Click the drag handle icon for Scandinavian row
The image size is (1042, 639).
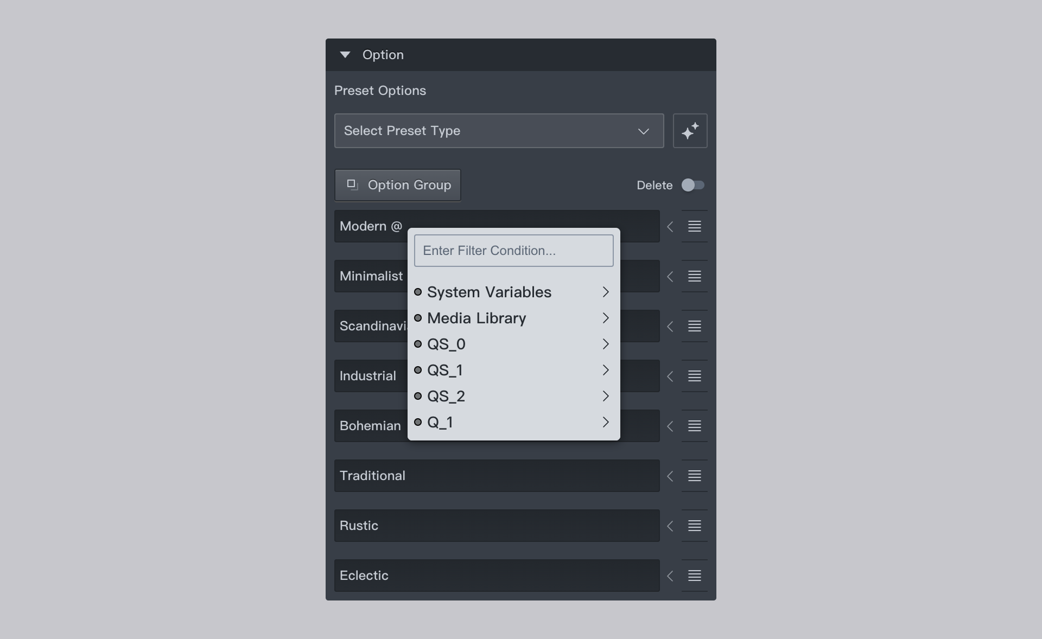tap(695, 326)
